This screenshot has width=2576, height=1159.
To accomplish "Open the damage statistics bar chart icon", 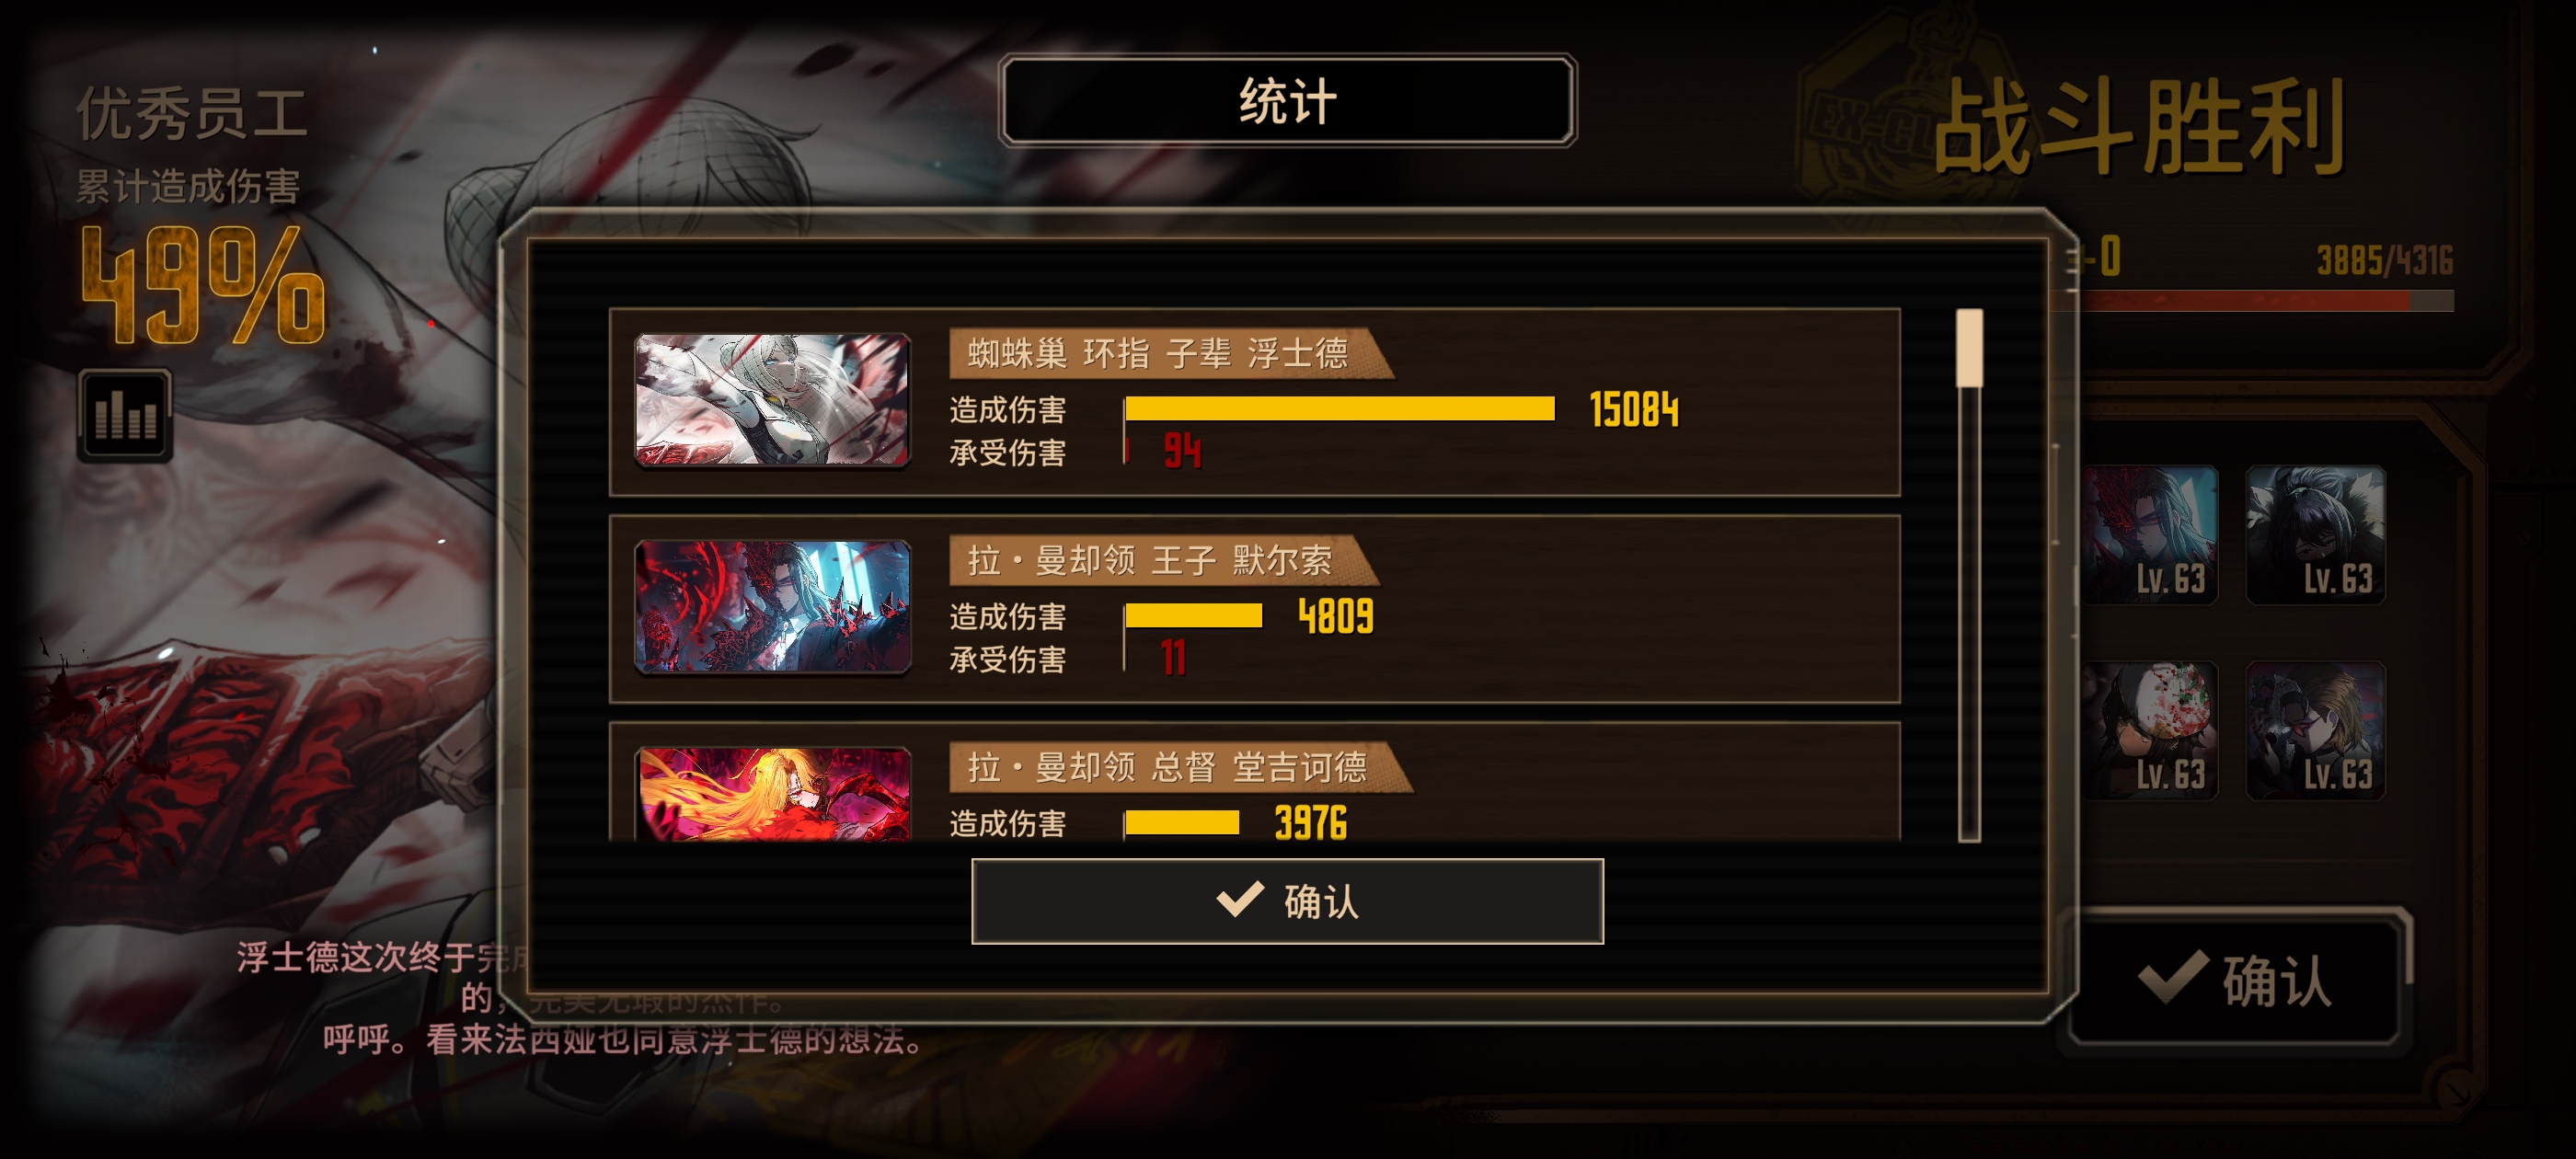I will click(125, 415).
